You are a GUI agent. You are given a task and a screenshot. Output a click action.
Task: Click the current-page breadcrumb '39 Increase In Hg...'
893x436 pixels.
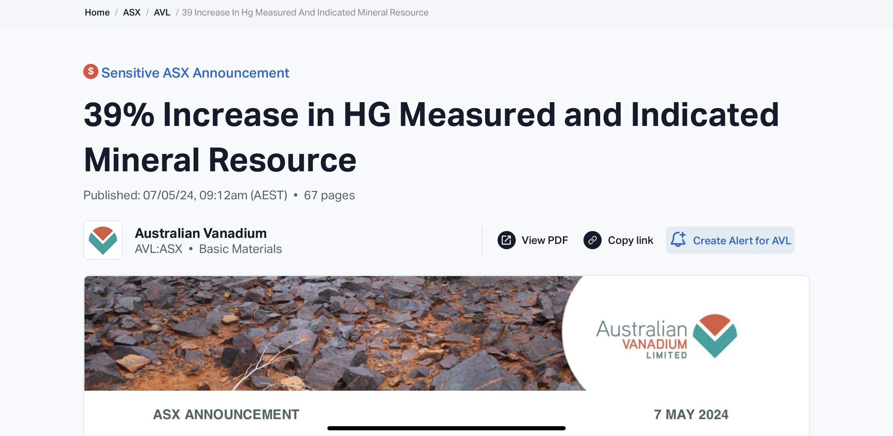[305, 12]
